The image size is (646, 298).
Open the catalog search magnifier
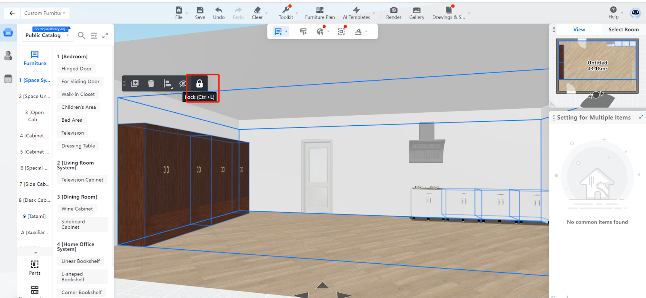81,35
